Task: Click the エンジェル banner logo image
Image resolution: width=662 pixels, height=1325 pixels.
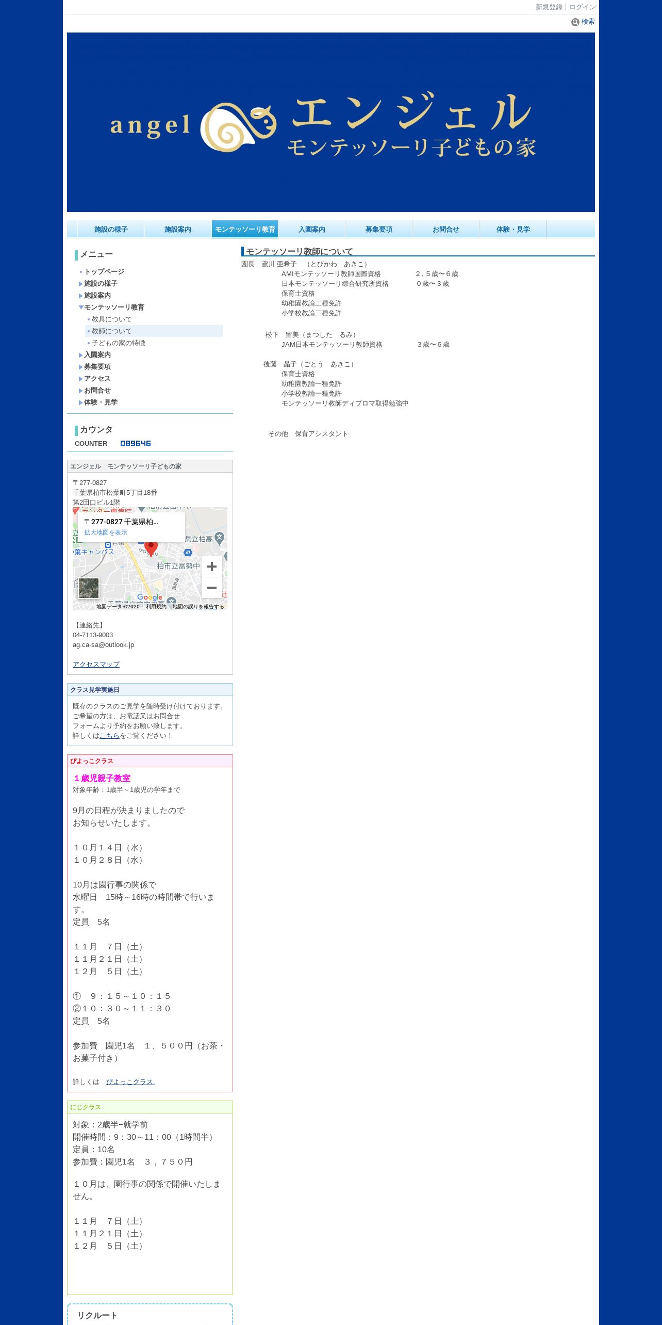Action: click(x=331, y=122)
